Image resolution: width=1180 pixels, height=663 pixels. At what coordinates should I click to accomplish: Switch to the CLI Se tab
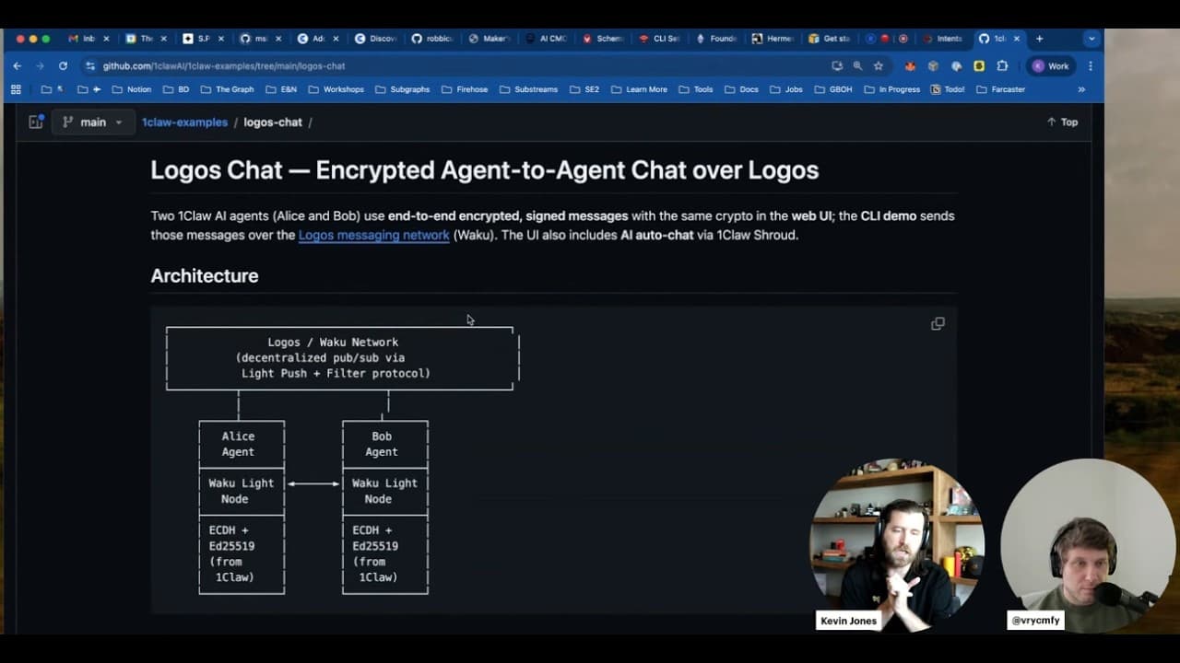(x=660, y=39)
